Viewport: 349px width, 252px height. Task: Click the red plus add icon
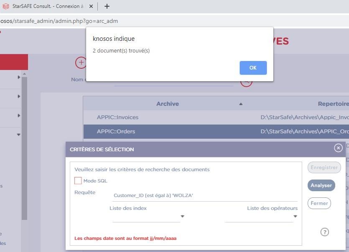81,63
